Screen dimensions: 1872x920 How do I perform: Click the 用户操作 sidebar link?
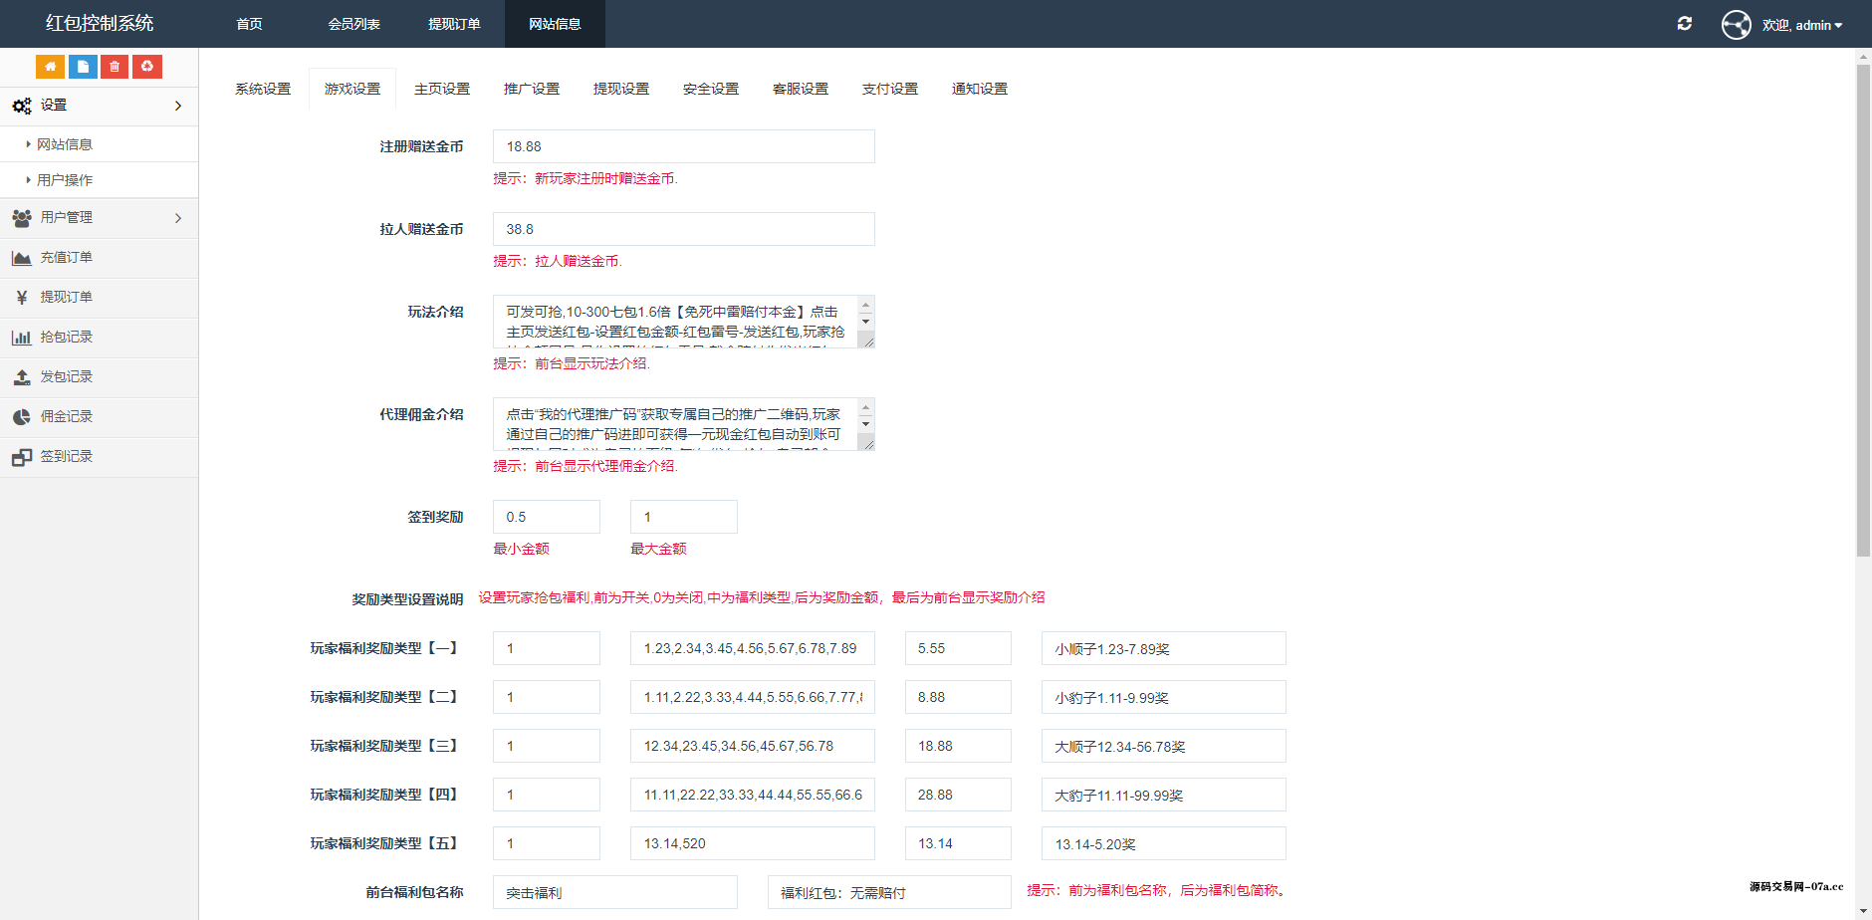pos(64,179)
